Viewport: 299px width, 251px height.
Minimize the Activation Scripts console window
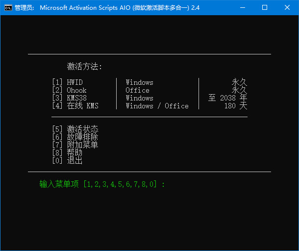243,8
